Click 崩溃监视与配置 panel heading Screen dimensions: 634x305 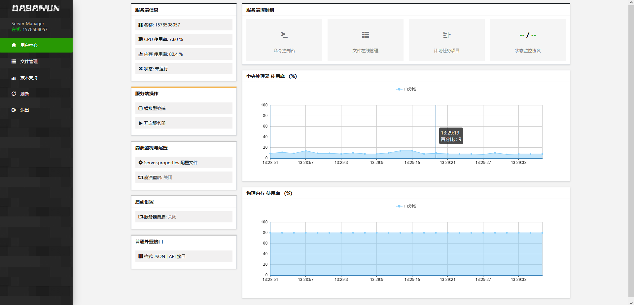(151, 148)
